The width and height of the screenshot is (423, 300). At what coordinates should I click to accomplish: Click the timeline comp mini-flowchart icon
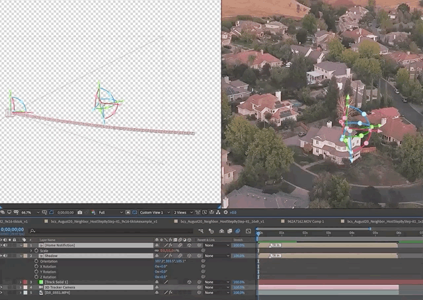201,231
